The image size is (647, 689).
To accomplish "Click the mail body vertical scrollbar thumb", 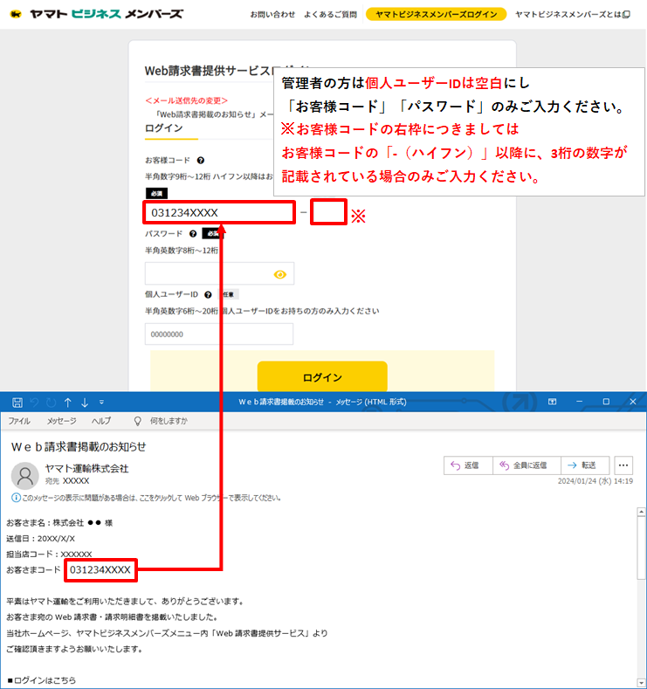I will pyautogui.click(x=641, y=548).
